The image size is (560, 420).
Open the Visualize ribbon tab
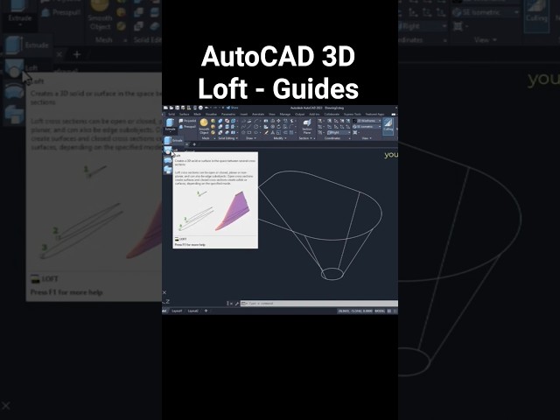tap(211, 115)
